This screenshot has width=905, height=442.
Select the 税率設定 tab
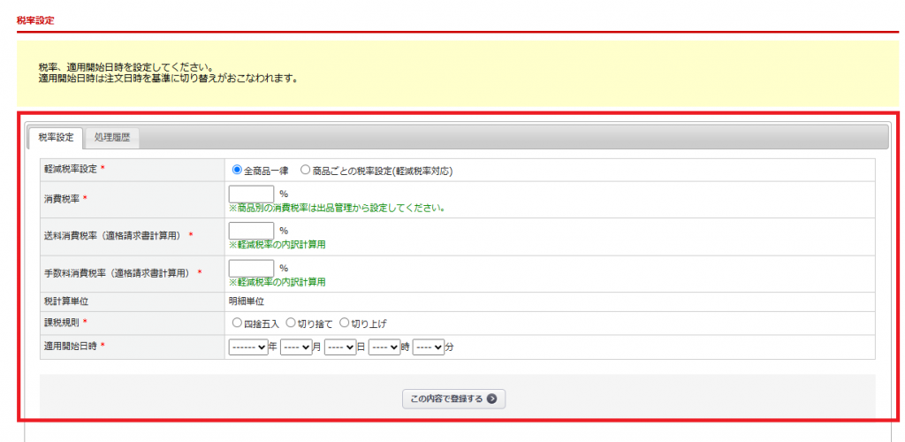click(x=56, y=138)
